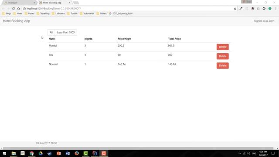This screenshot has height=157, width=279.
Task: Open the red recorder app on taskbar
Action: [104, 153]
